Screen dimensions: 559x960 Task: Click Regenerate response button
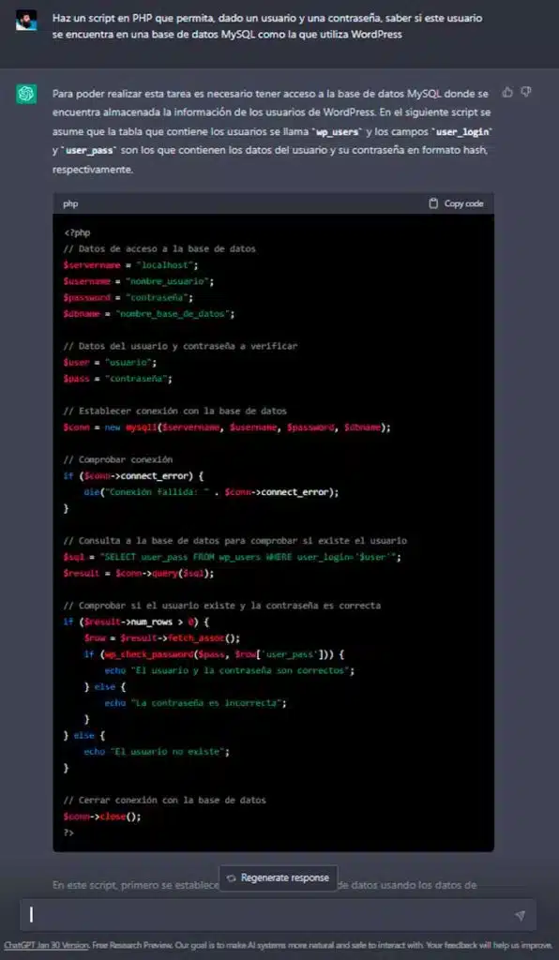[x=278, y=877]
